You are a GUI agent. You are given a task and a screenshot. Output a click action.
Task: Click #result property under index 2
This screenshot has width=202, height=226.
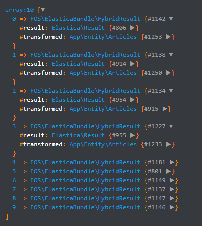pos(32,100)
